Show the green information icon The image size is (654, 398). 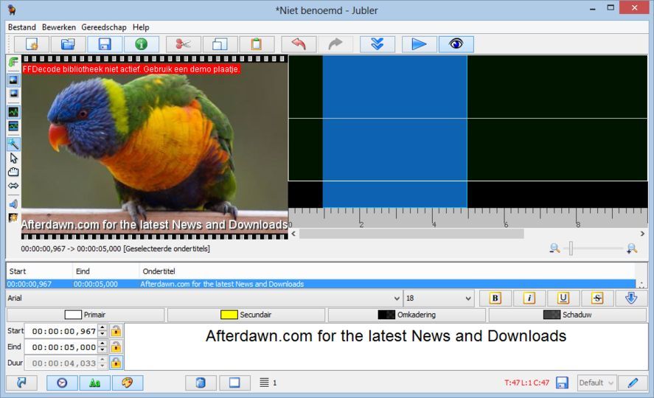[x=142, y=44]
